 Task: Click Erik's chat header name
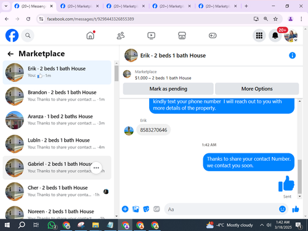coord(173,55)
